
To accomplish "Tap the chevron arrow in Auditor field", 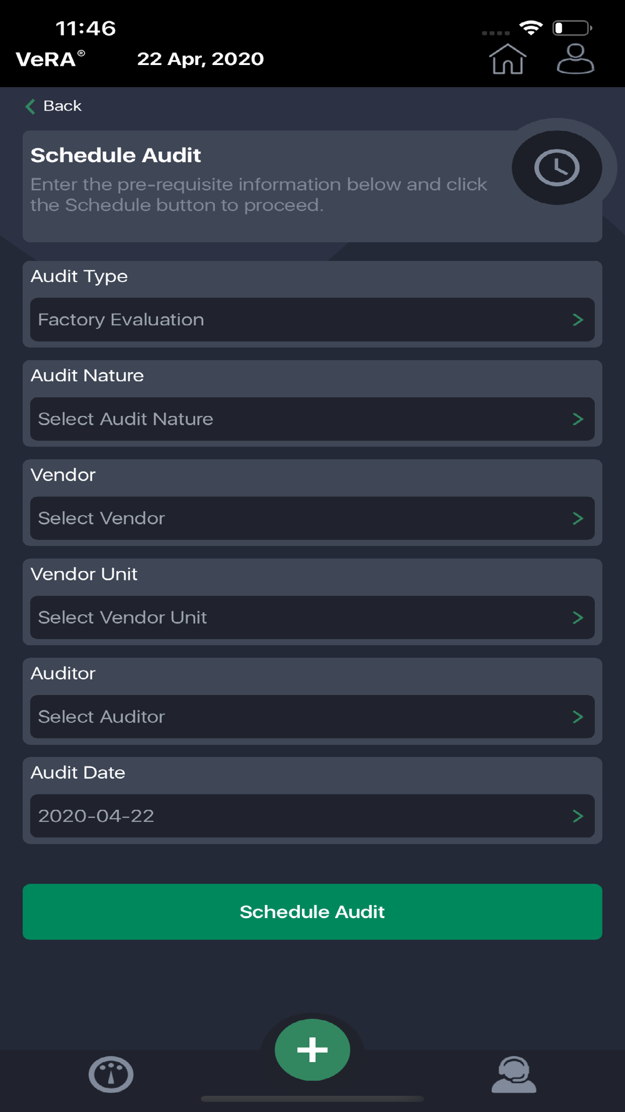I will click(x=578, y=717).
